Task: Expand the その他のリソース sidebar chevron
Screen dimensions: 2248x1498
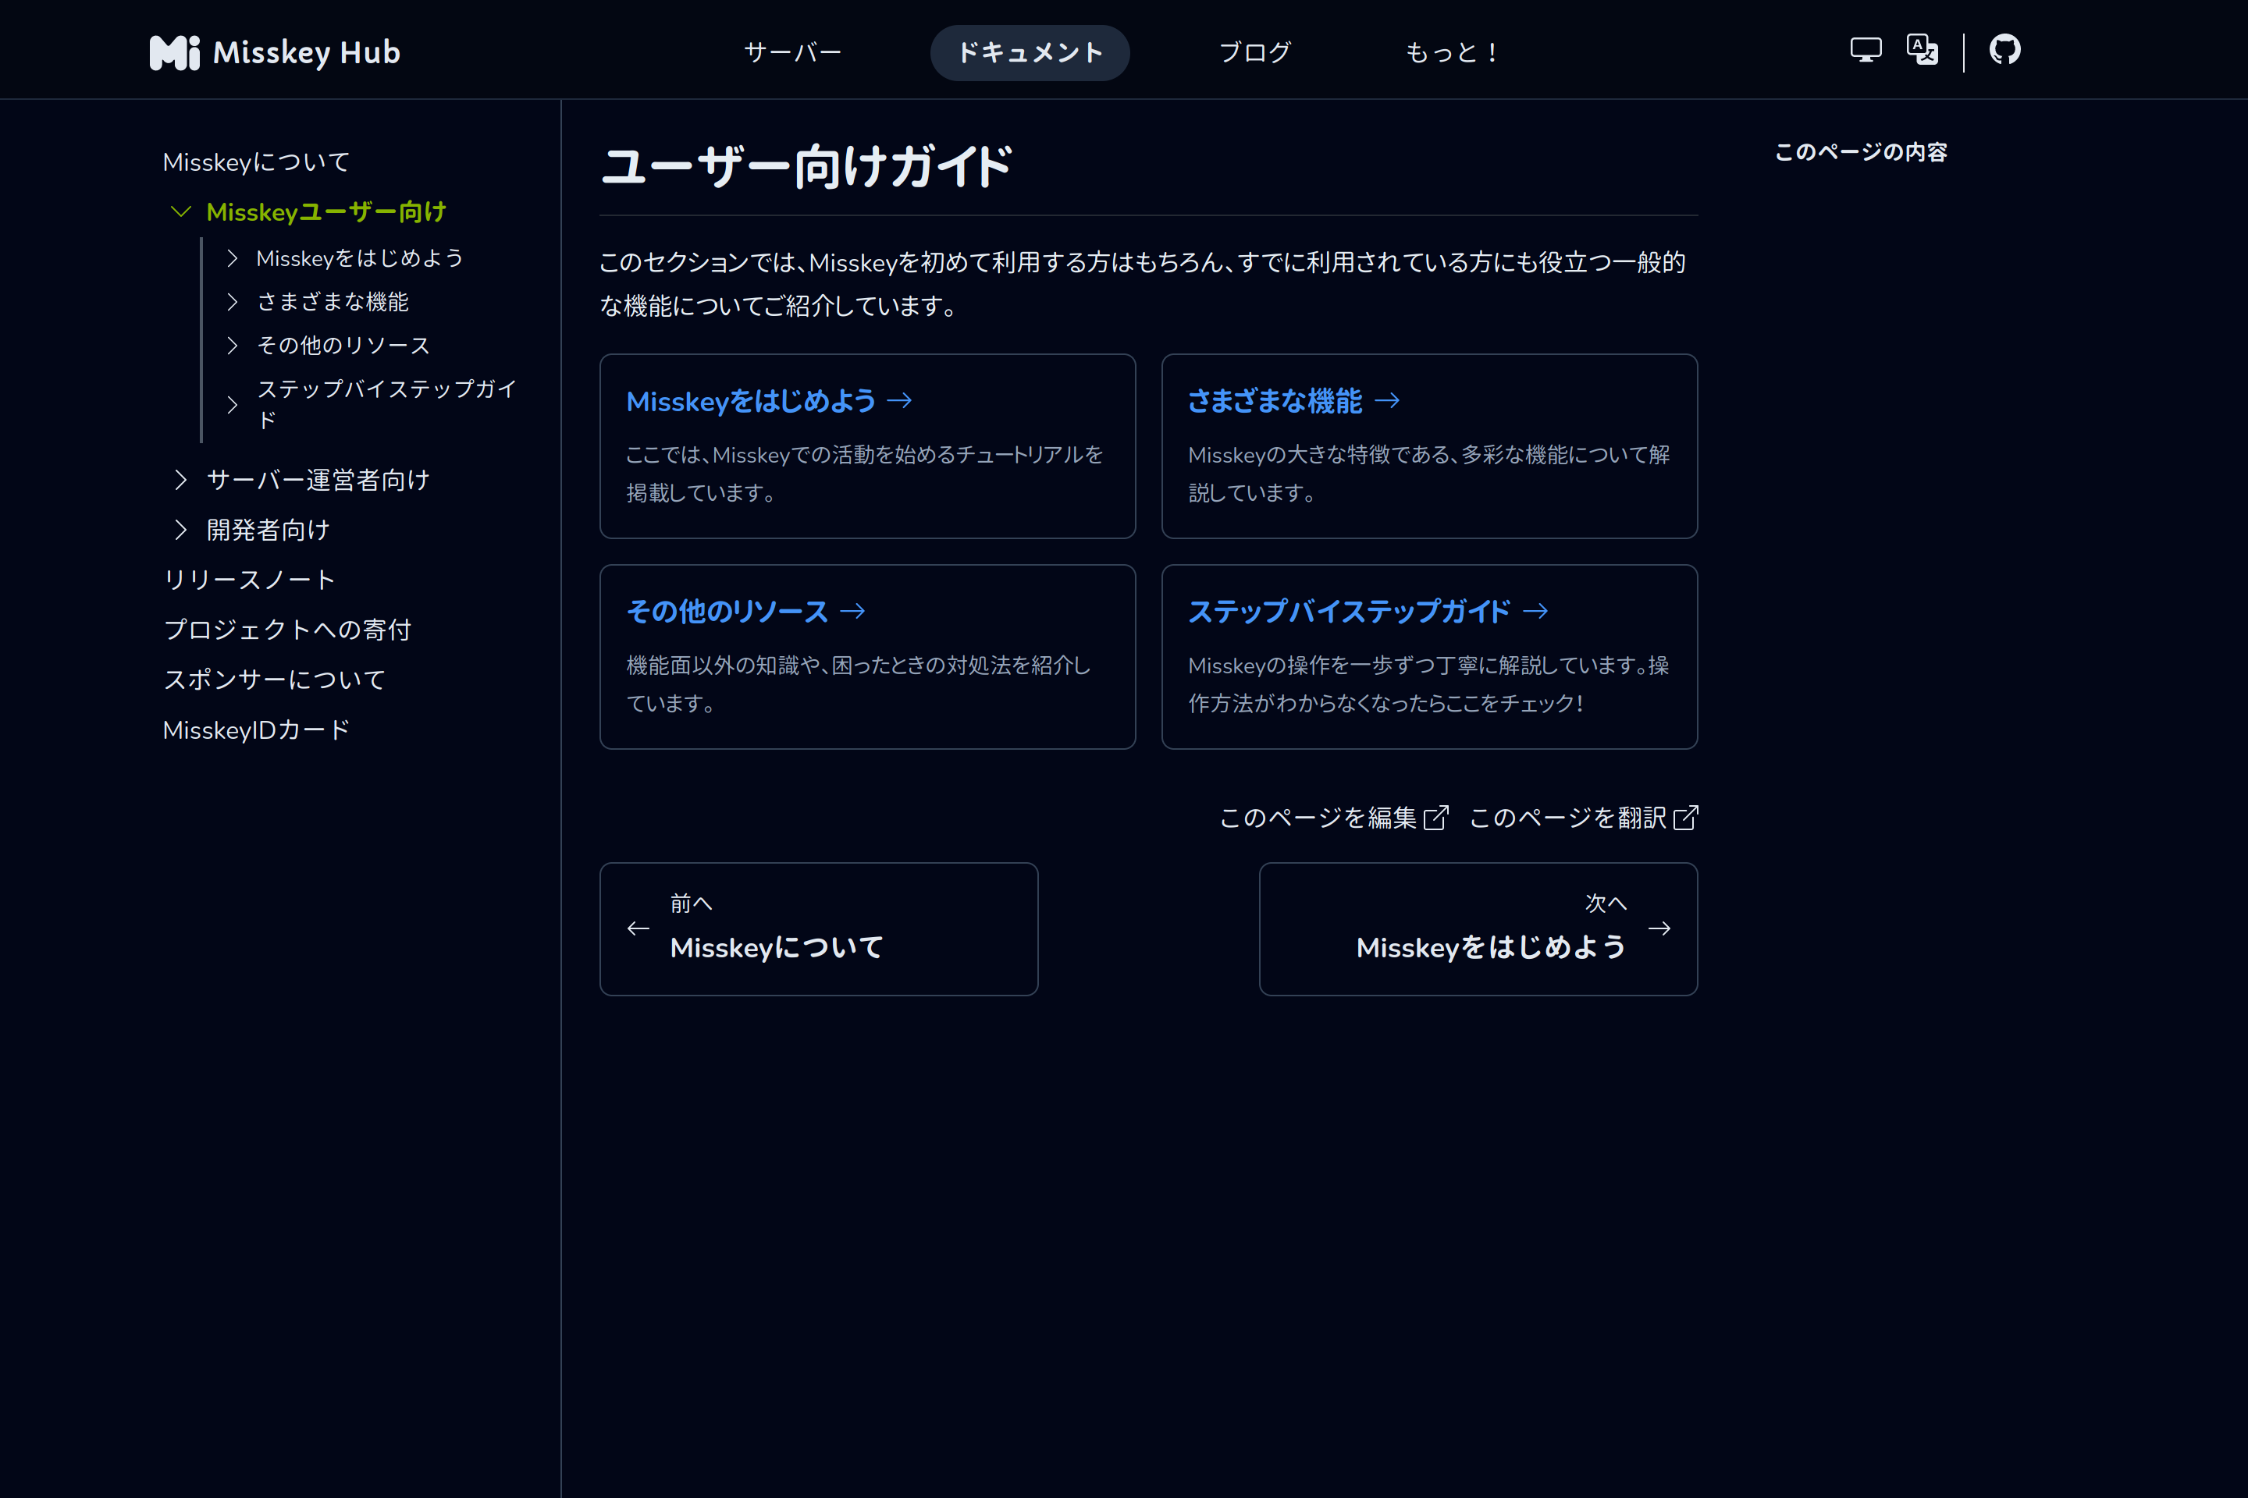Action: coord(233,345)
